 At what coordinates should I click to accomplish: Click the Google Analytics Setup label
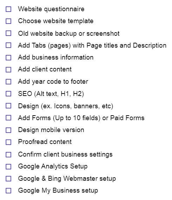[53, 167]
